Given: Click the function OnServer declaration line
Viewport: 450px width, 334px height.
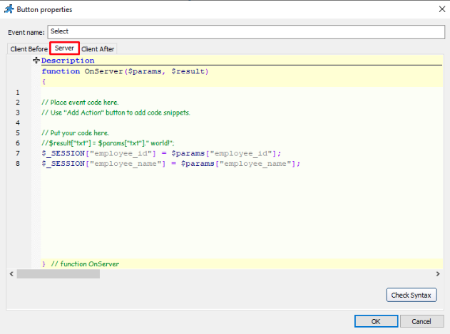Looking at the screenshot, I should tap(125, 71).
